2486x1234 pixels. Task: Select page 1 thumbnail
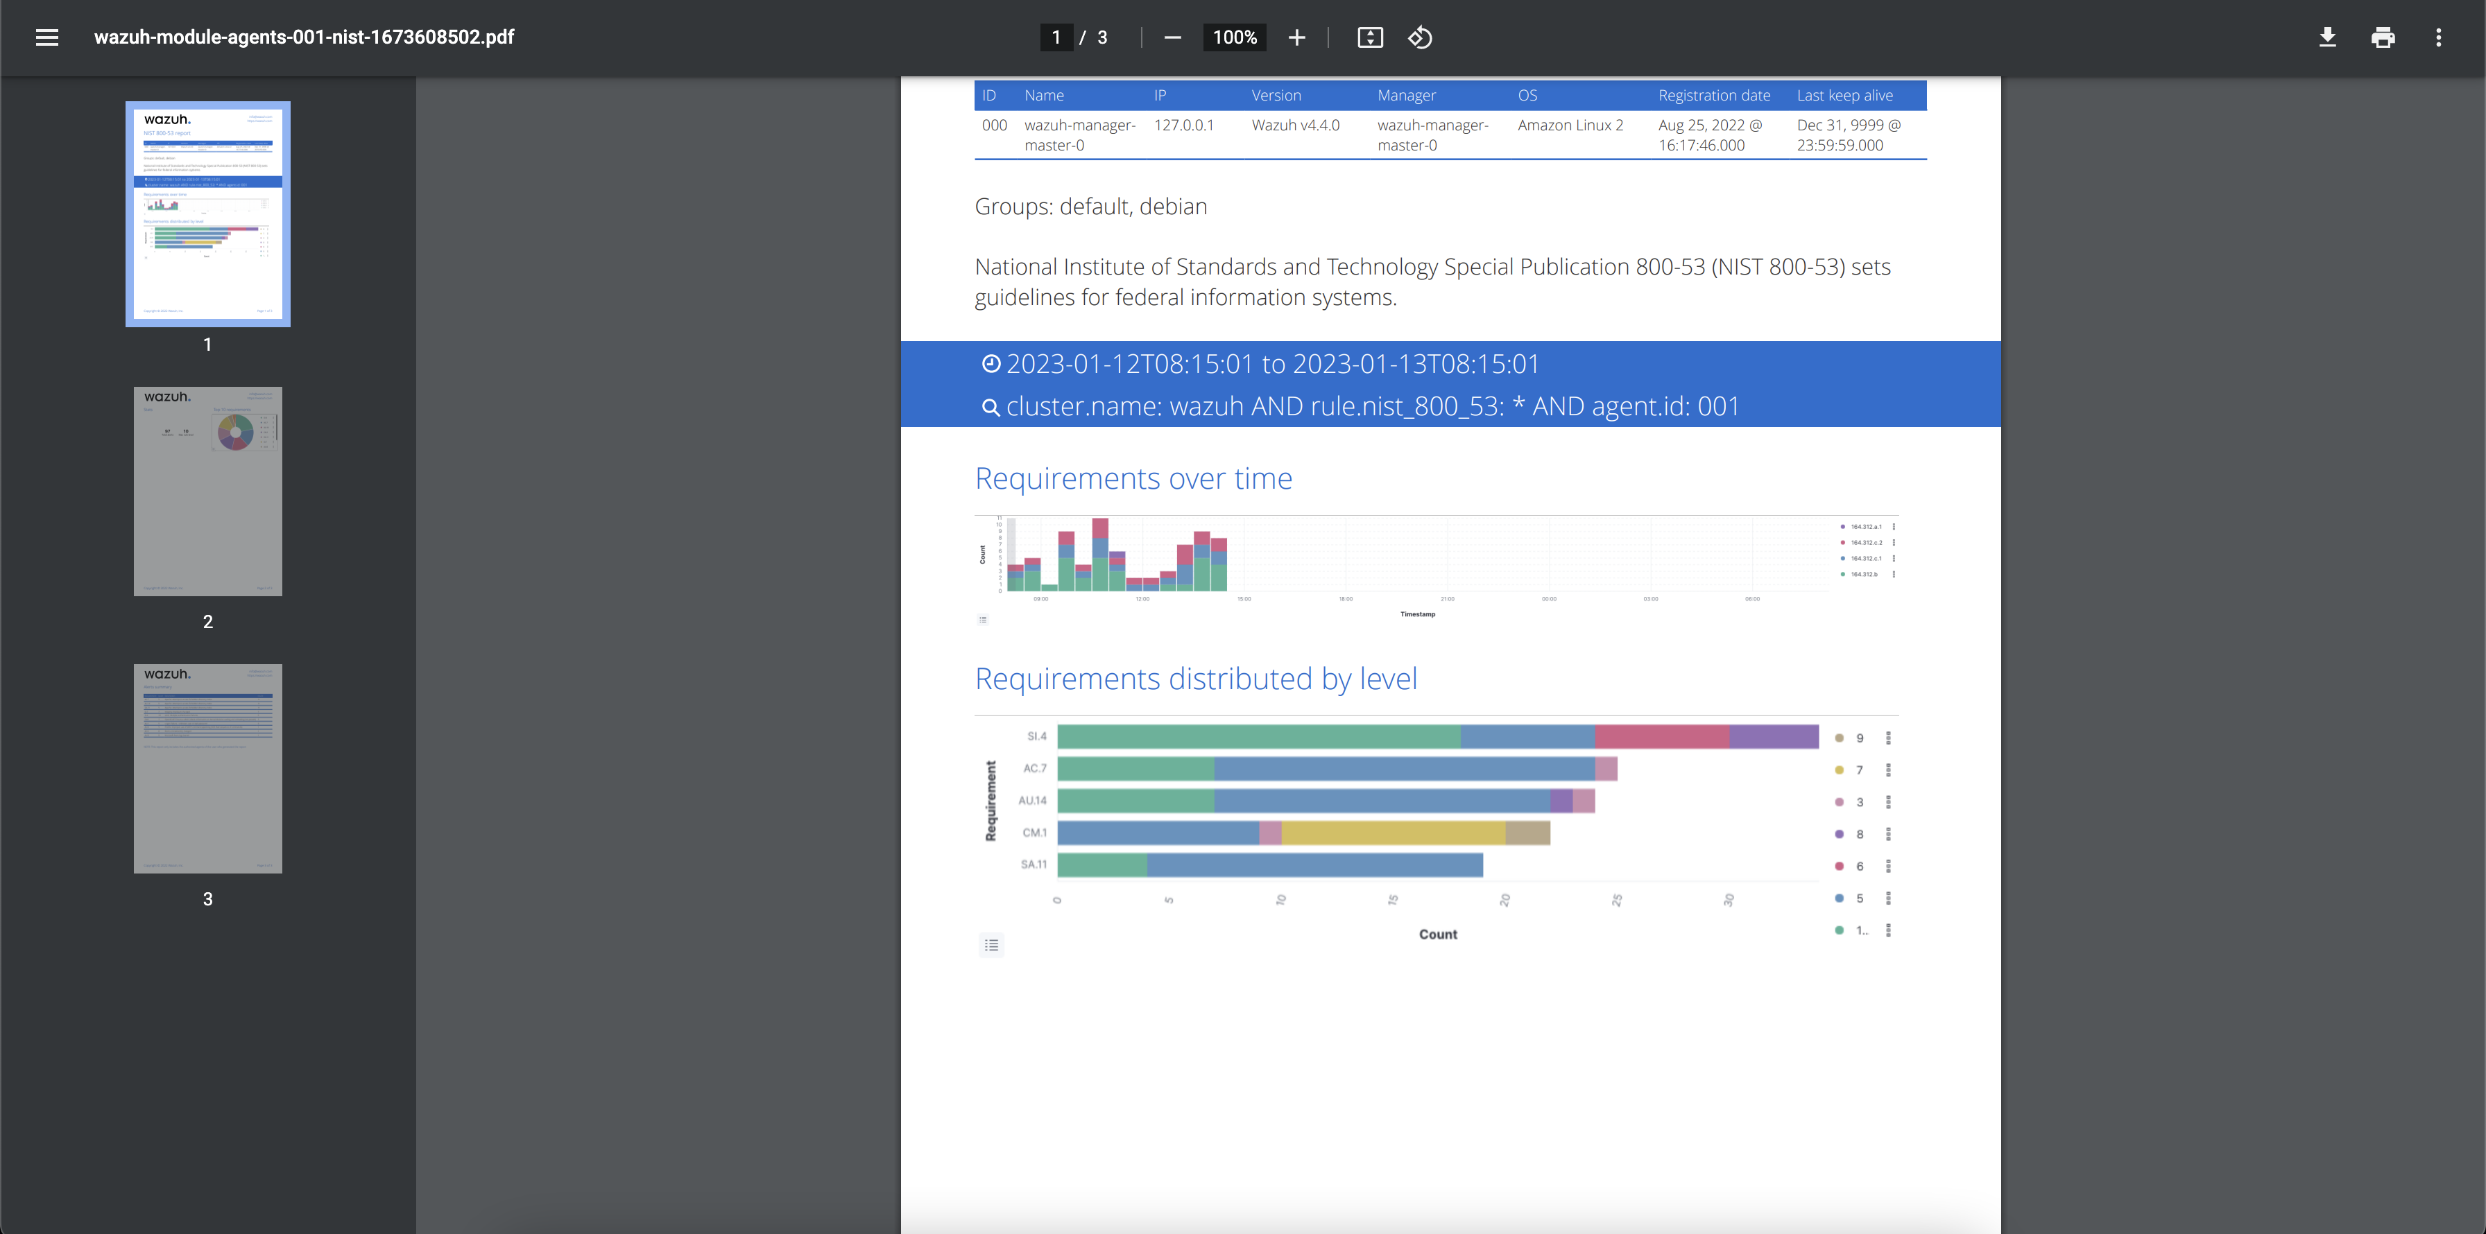(x=207, y=214)
